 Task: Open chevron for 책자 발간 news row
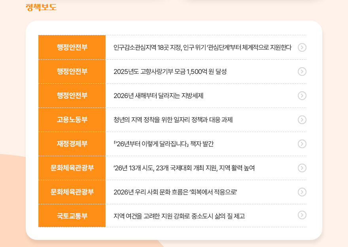(302, 144)
